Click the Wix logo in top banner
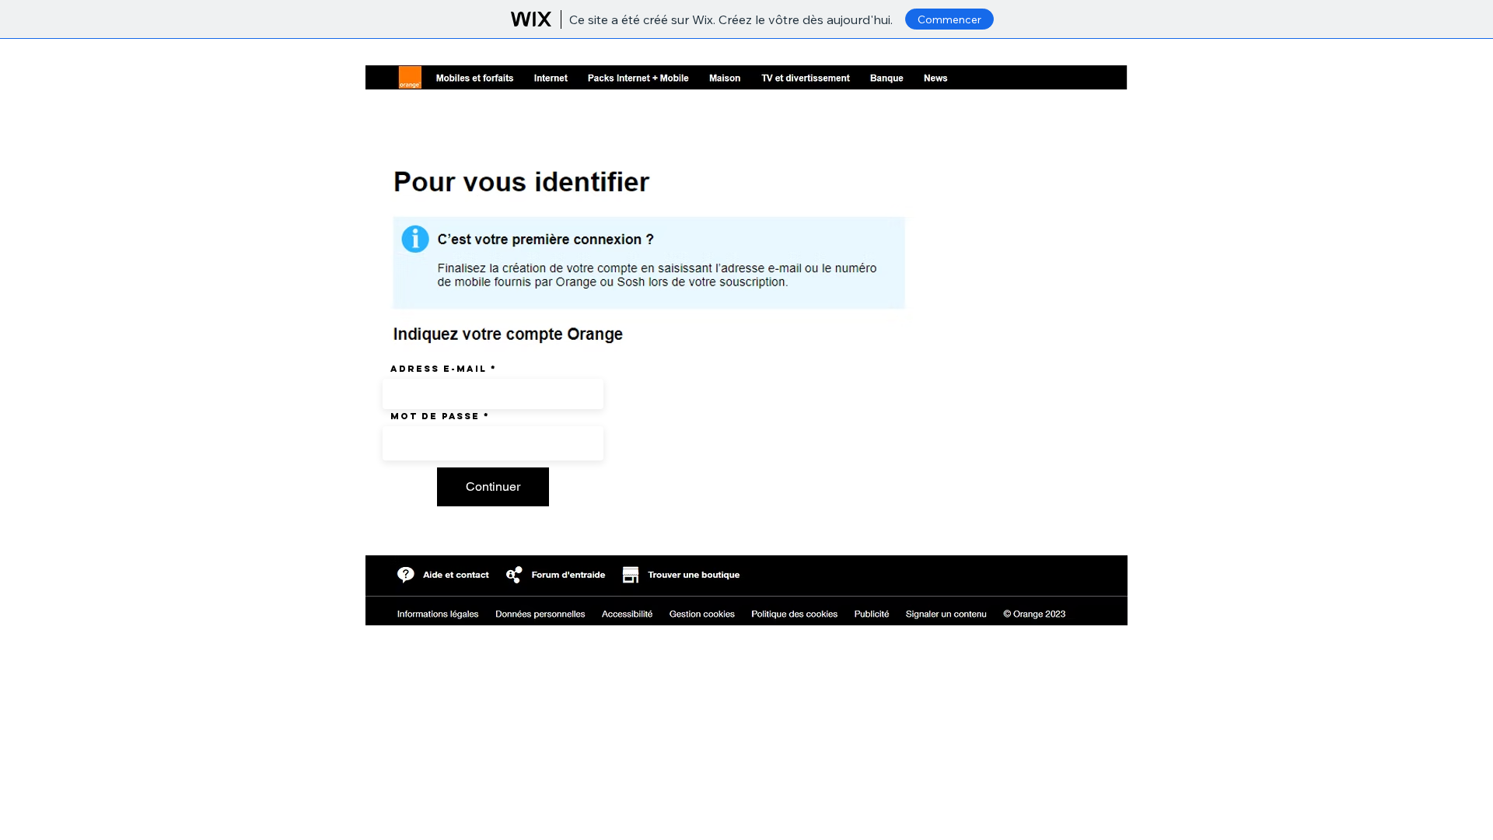Image resolution: width=1493 pixels, height=840 pixels. point(531,19)
